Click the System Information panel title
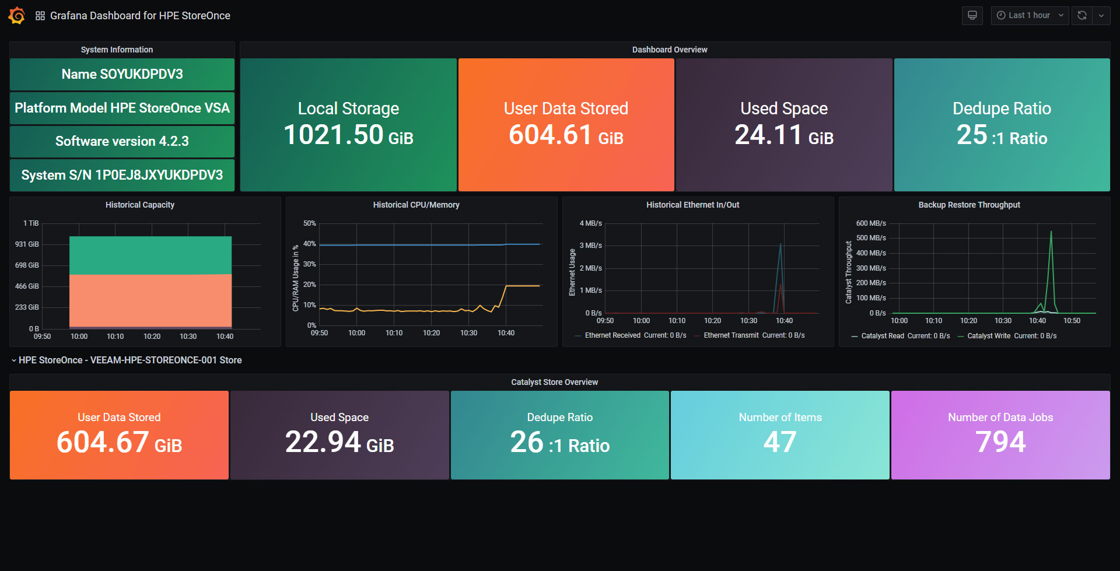The width and height of the screenshot is (1120, 571). click(117, 50)
